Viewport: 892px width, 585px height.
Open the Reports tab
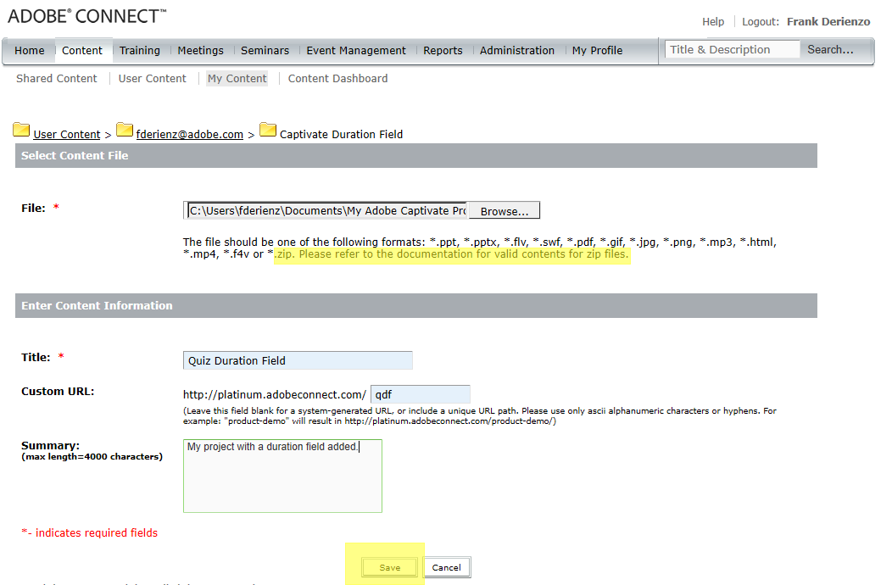pos(443,51)
